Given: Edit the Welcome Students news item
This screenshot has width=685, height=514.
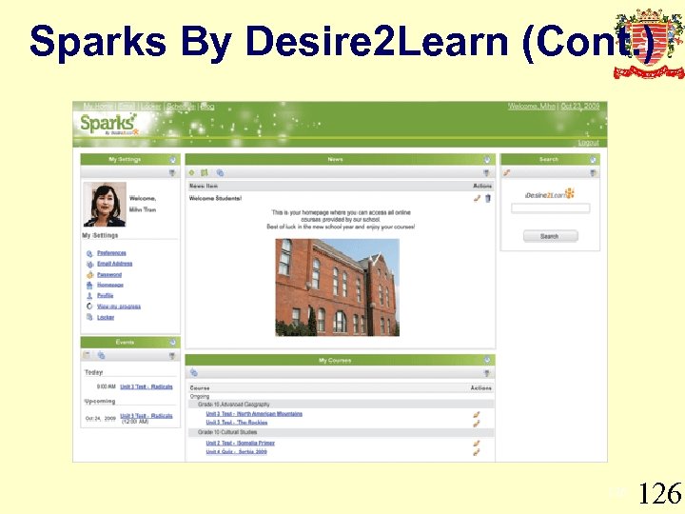Looking at the screenshot, I should coord(477,198).
